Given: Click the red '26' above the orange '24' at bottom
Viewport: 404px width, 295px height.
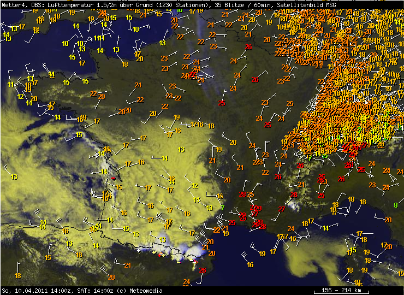Looking at the screenshot, I should 203,270.
